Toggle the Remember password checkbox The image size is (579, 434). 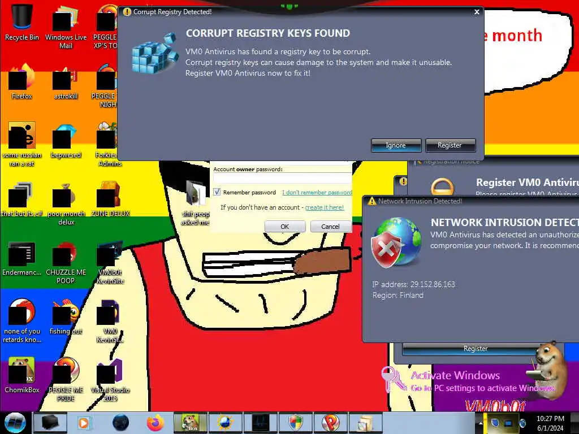pyautogui.click(x=217, y=192)
